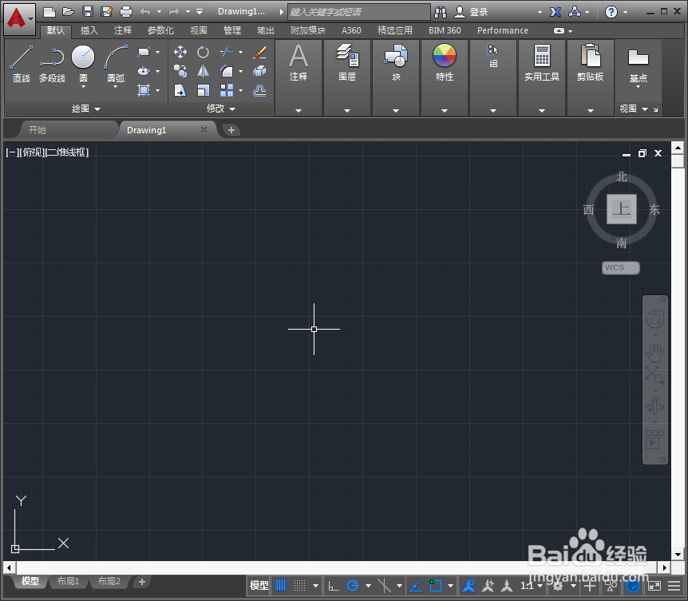
Task: Open the Arc (圆弧) options dropdown arrow
Action: coord(116,87)
